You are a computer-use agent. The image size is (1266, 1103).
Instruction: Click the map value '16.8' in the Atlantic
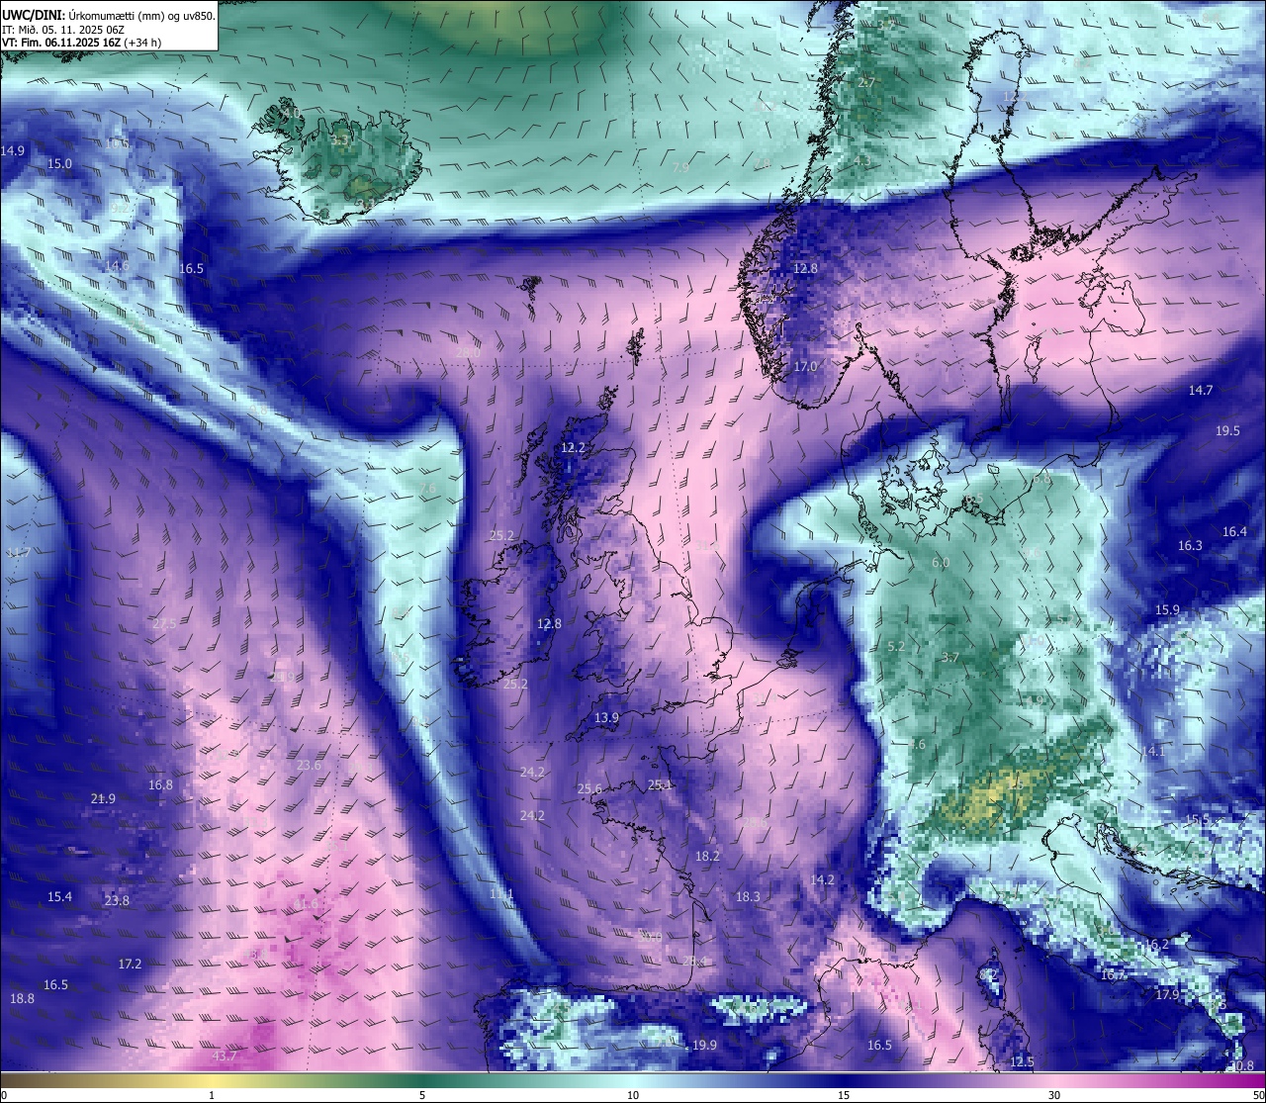[x=160, y=785]
